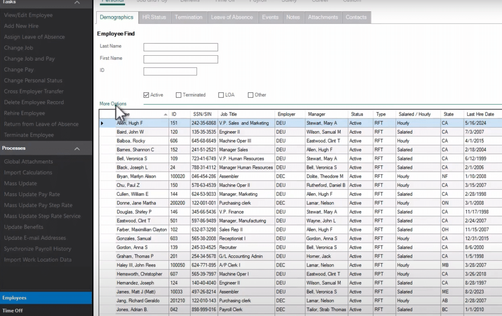Image resolution: width=502 pixels, height=316 pixels.
Task: Open the Leave of Absence tab
Action: [x=232, y=17]
